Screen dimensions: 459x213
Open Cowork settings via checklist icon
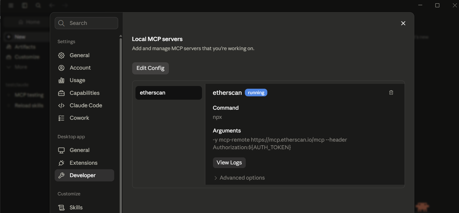click(61, 118)
